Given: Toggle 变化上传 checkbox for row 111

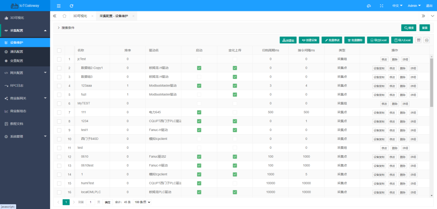Looking at the screenshot, I should tap(235, 112).
